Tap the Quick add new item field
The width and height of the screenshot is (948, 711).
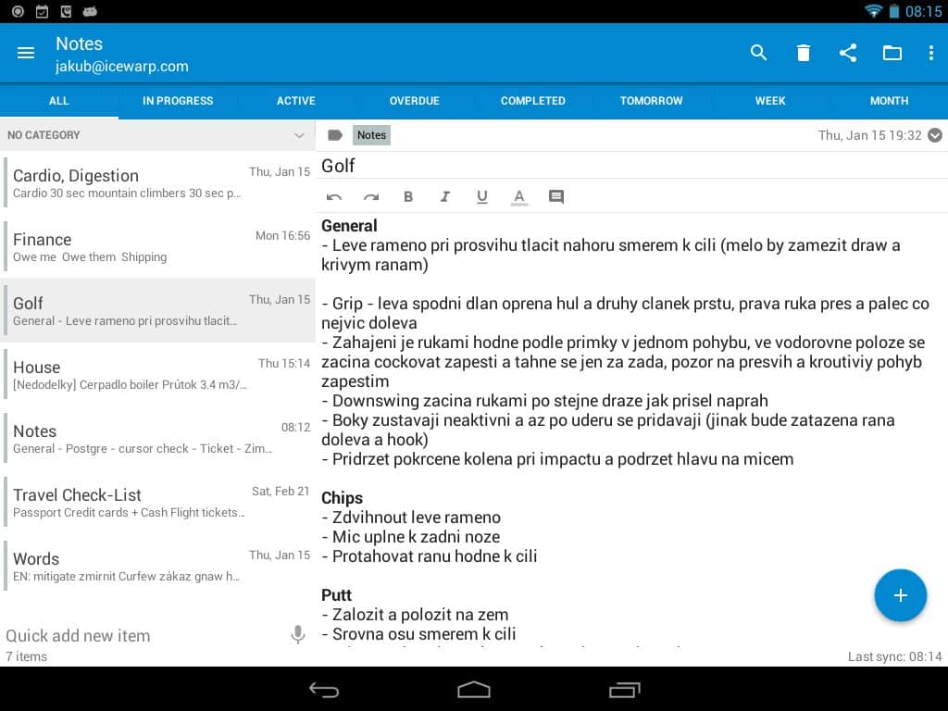tap(139, 635)
